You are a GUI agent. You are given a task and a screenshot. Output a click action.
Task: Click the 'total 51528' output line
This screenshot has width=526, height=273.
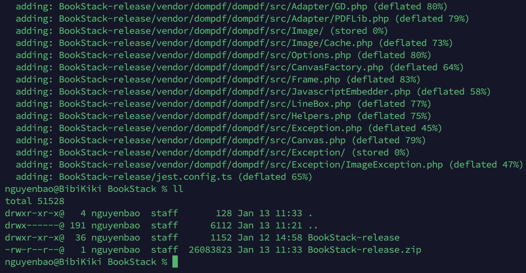(34, 201)
